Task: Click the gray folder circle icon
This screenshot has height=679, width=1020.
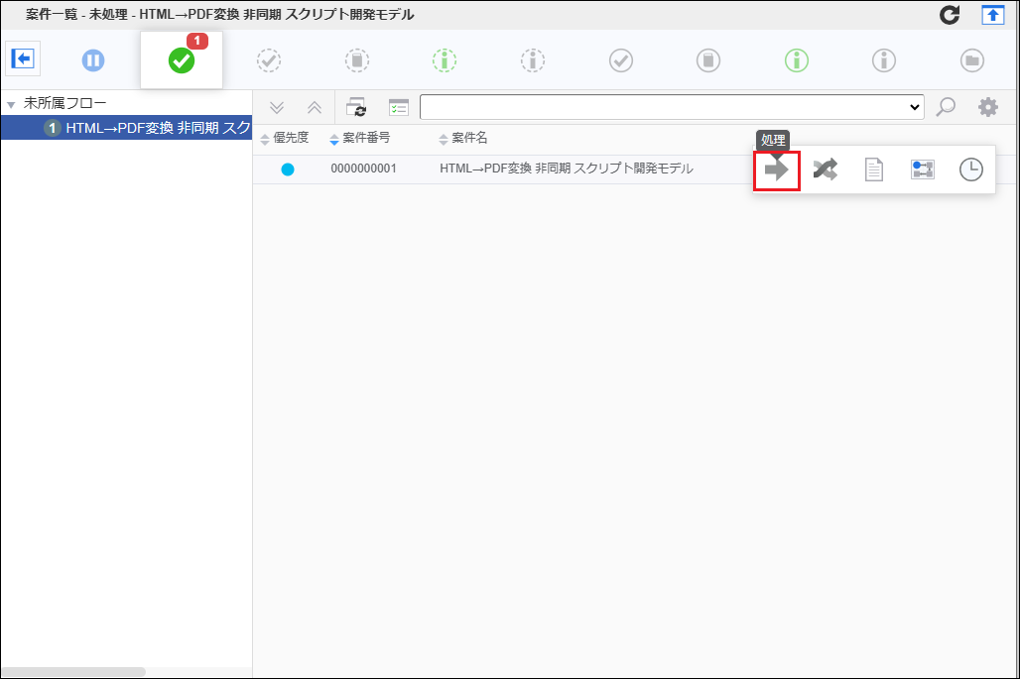Action: [971, 60]
